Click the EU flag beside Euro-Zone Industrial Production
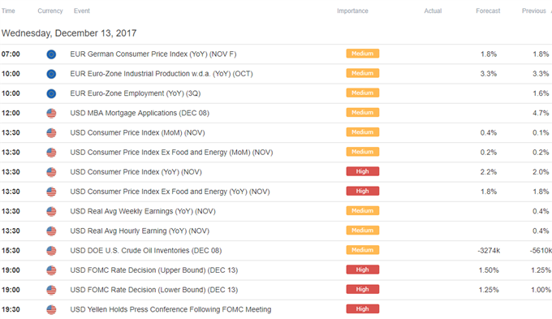This screenshot has width=552, height=319. click(x=51, y=74)
